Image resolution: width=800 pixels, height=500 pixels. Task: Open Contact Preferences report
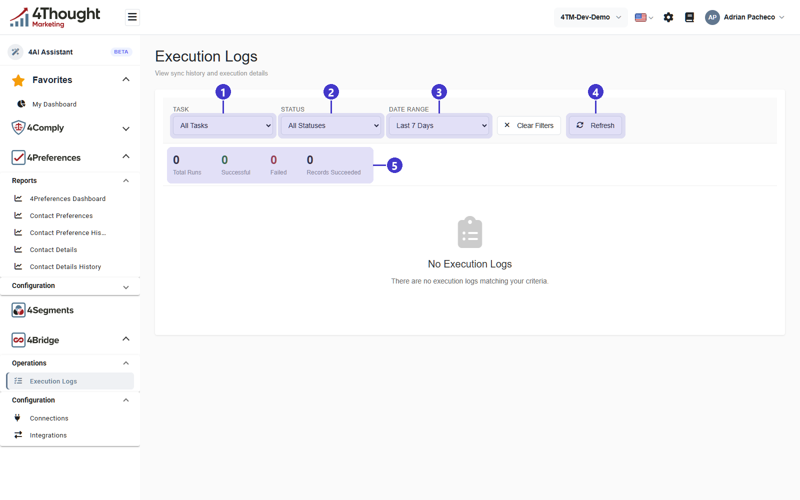61,215
